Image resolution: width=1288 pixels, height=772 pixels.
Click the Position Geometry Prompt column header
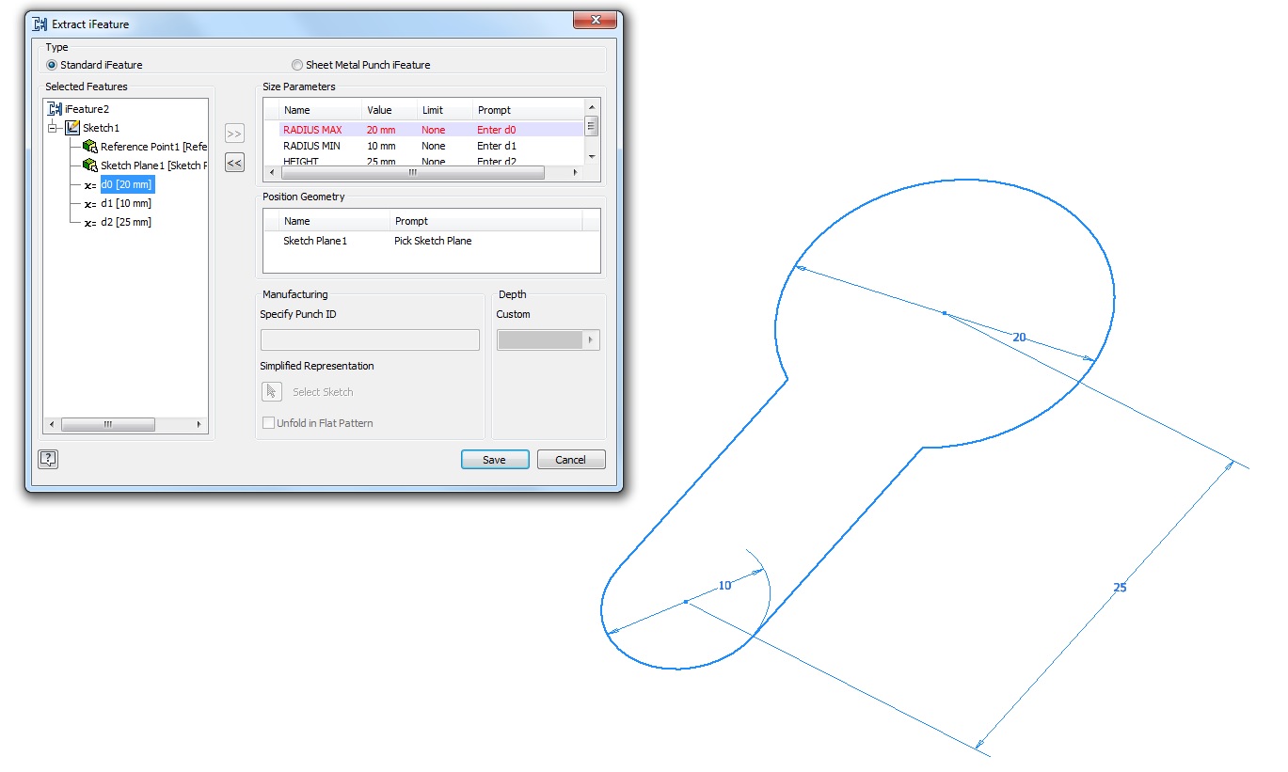tap(486, 221)
